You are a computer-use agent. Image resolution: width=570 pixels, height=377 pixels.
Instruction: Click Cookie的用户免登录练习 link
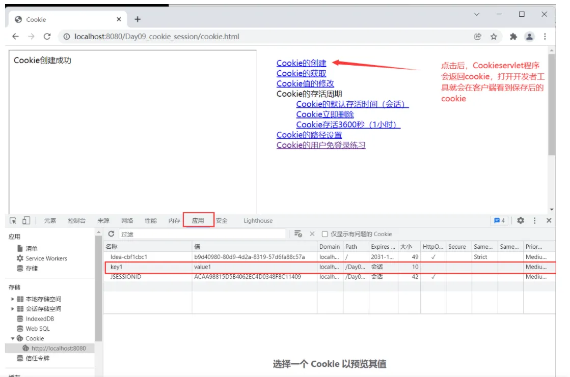321,144
